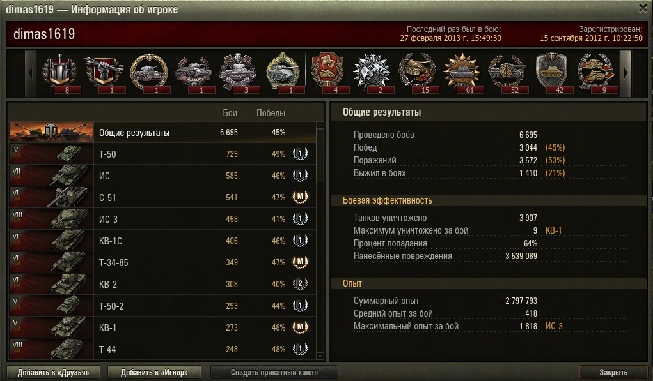653x381 pixels.
Task: Select the achievement badge showing 52
Action: [507, 73]
